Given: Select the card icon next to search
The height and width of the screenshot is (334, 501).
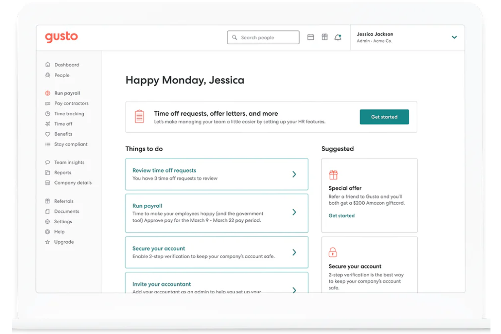Looking at the screenshot, I should tap(311, 37).
